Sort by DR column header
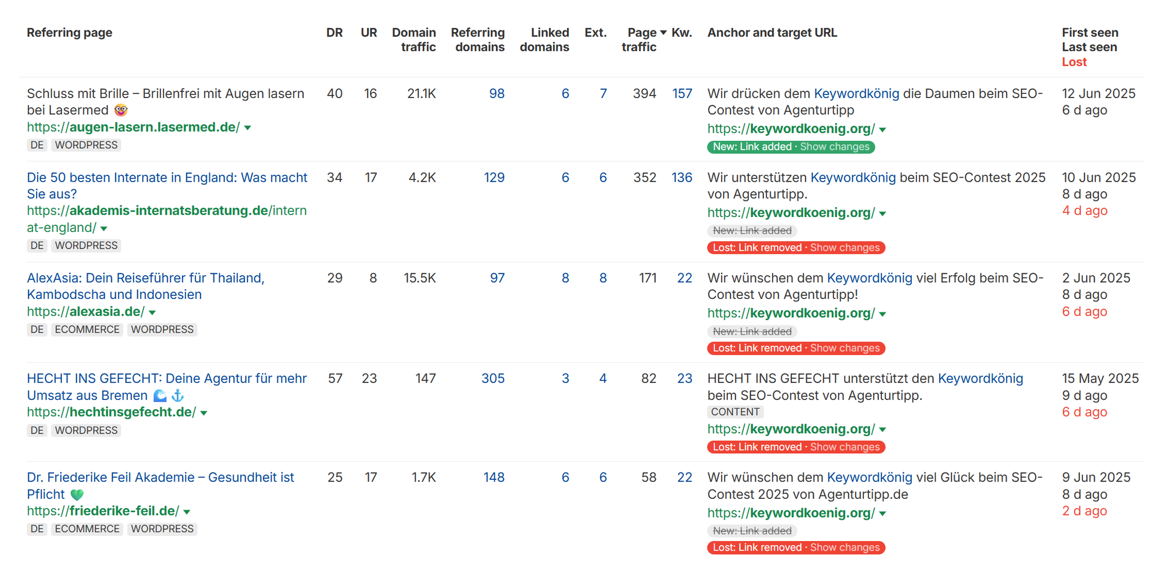The width and height of the screenshot is (1161, 568). click(x=334, y=33)
